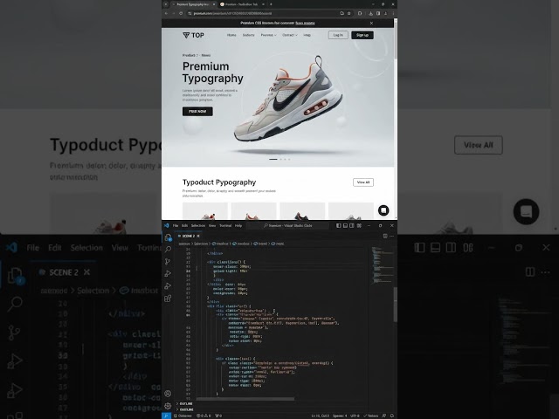
Task: Click black hero call-to-action button
Action: click(x=197, y=112)
